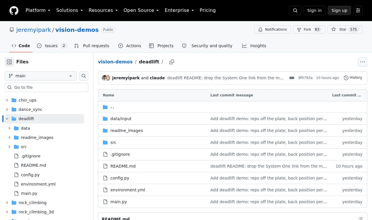Show the expanded commit message ellipsis
This screenshot has width=372, height=220.
[292, 78]
